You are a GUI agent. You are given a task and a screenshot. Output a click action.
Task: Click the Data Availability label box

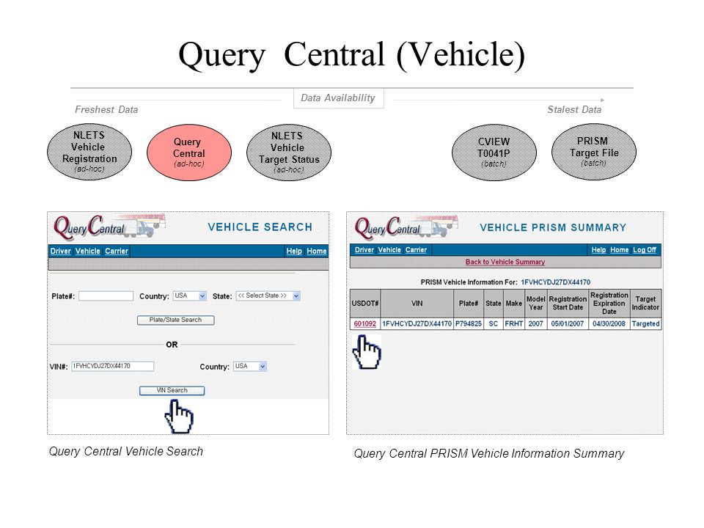tap(339, 98)
